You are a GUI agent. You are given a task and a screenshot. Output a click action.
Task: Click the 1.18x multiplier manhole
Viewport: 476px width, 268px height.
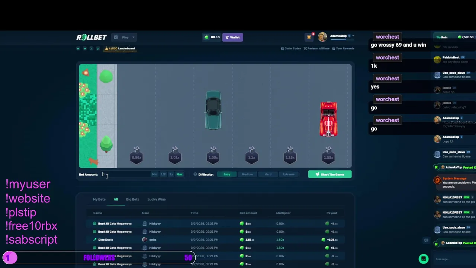coord(290,155)
